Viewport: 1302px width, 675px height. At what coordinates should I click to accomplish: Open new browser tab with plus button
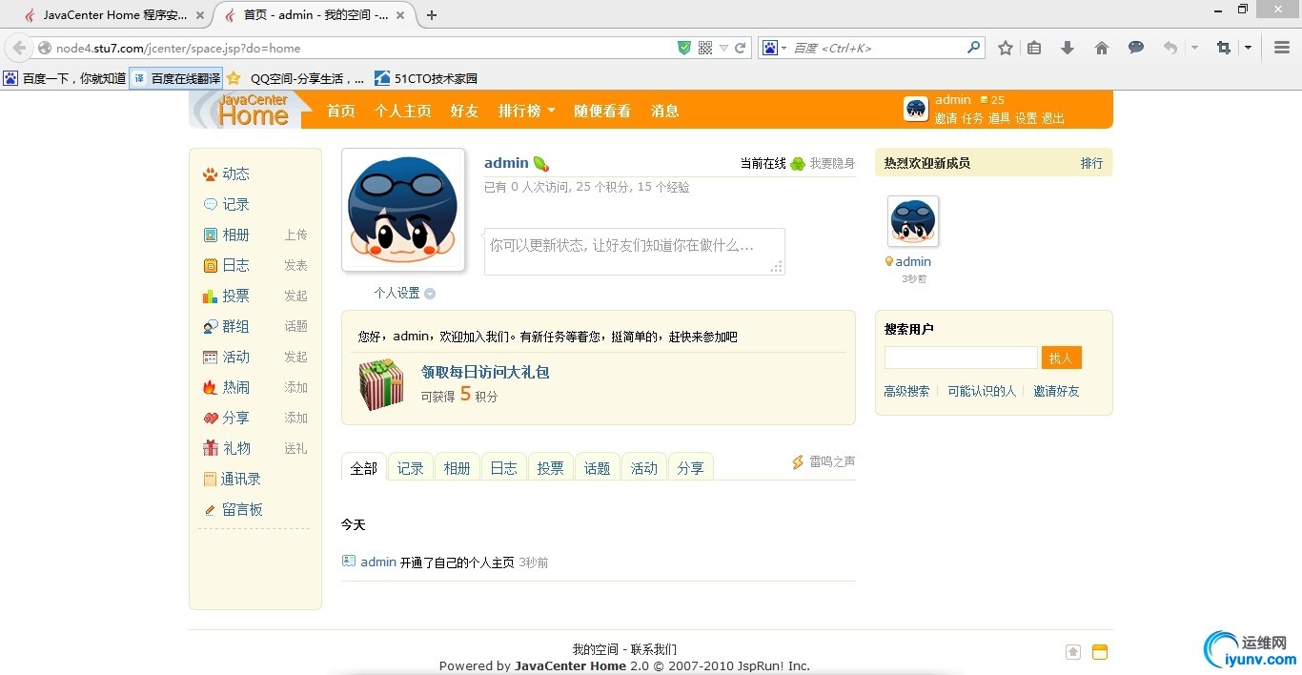point(432,15)
